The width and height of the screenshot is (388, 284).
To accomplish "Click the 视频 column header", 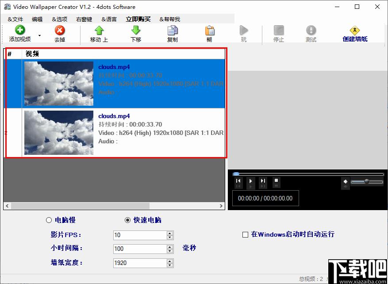I will [x=124, y=54].
